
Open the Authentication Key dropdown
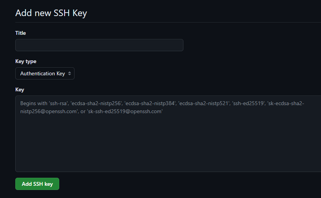tap(45, 73)
